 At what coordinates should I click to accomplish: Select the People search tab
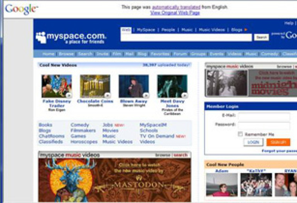click(168, 30)
